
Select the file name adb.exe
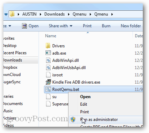pyautogui.click(x=59, y=53)
